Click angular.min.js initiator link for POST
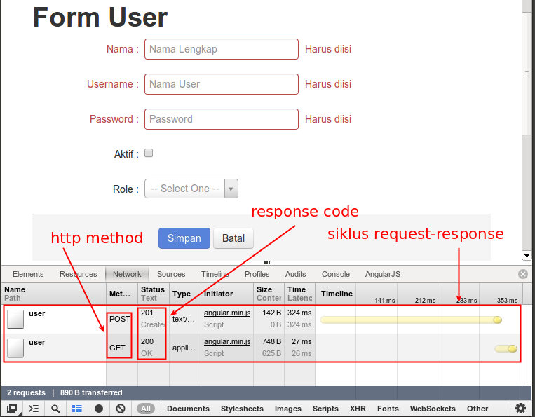535x417 pixels. point(227,313)
